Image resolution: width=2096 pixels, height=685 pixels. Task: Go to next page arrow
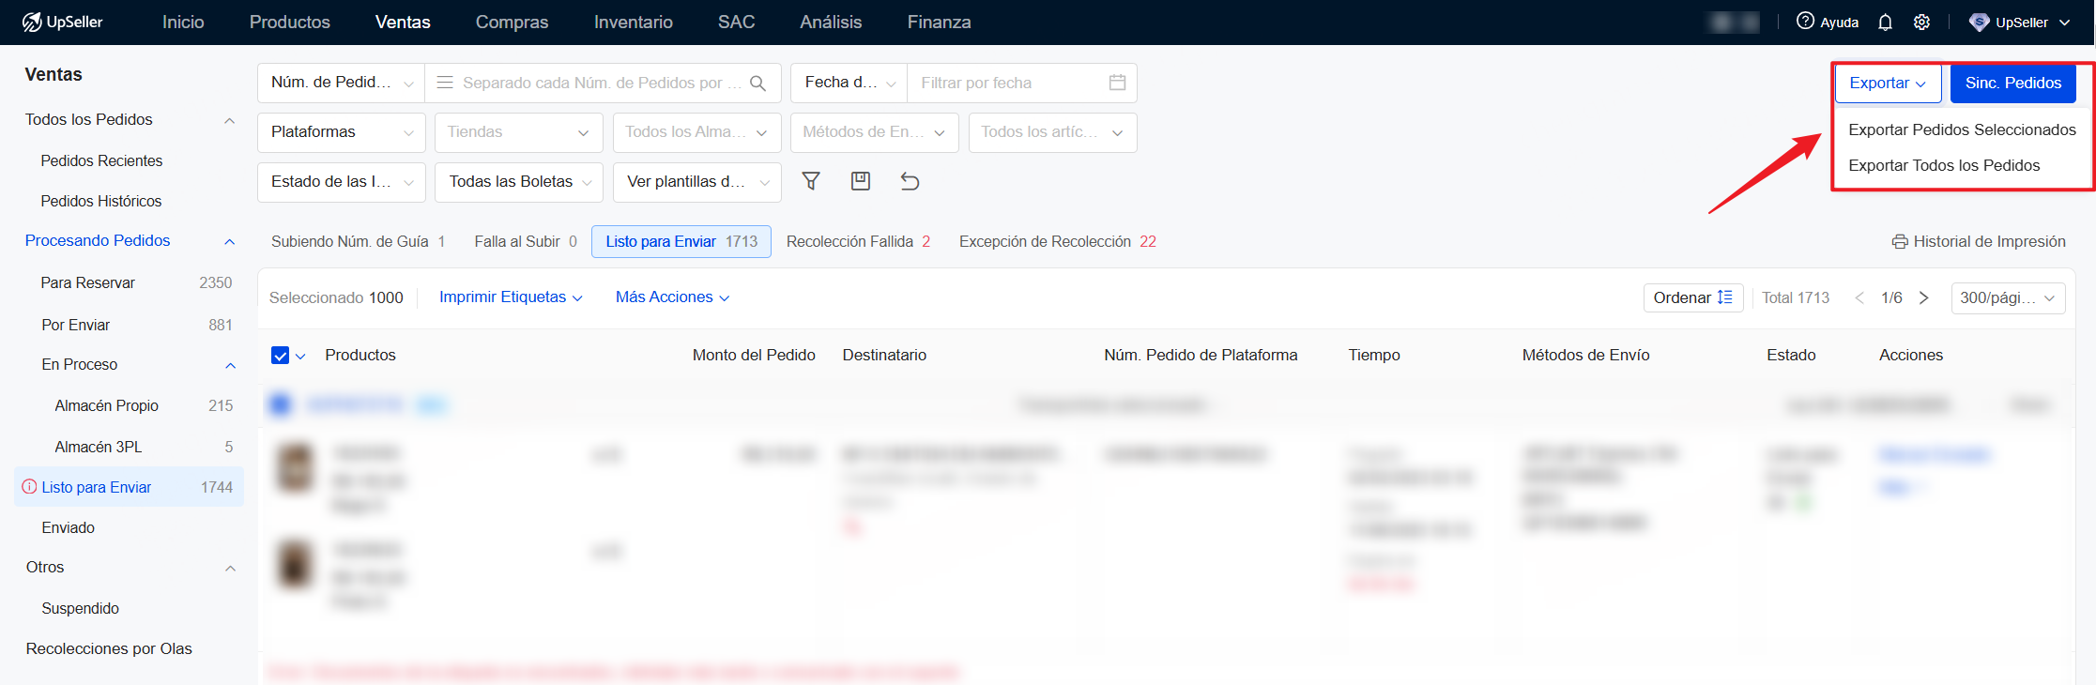[1923, 297]
